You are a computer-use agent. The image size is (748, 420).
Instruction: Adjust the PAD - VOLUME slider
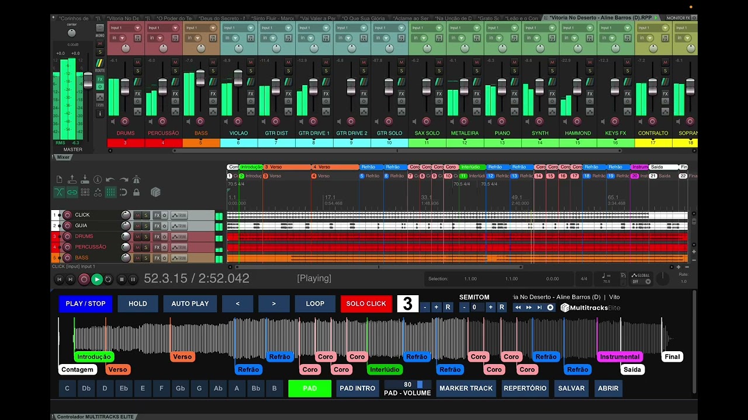[408, 385]
